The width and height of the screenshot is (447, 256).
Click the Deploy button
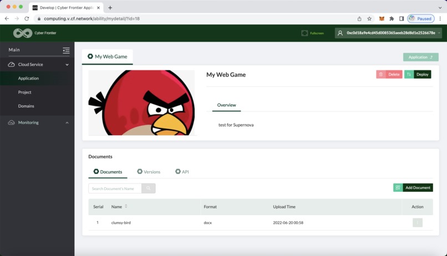[418, 74]
